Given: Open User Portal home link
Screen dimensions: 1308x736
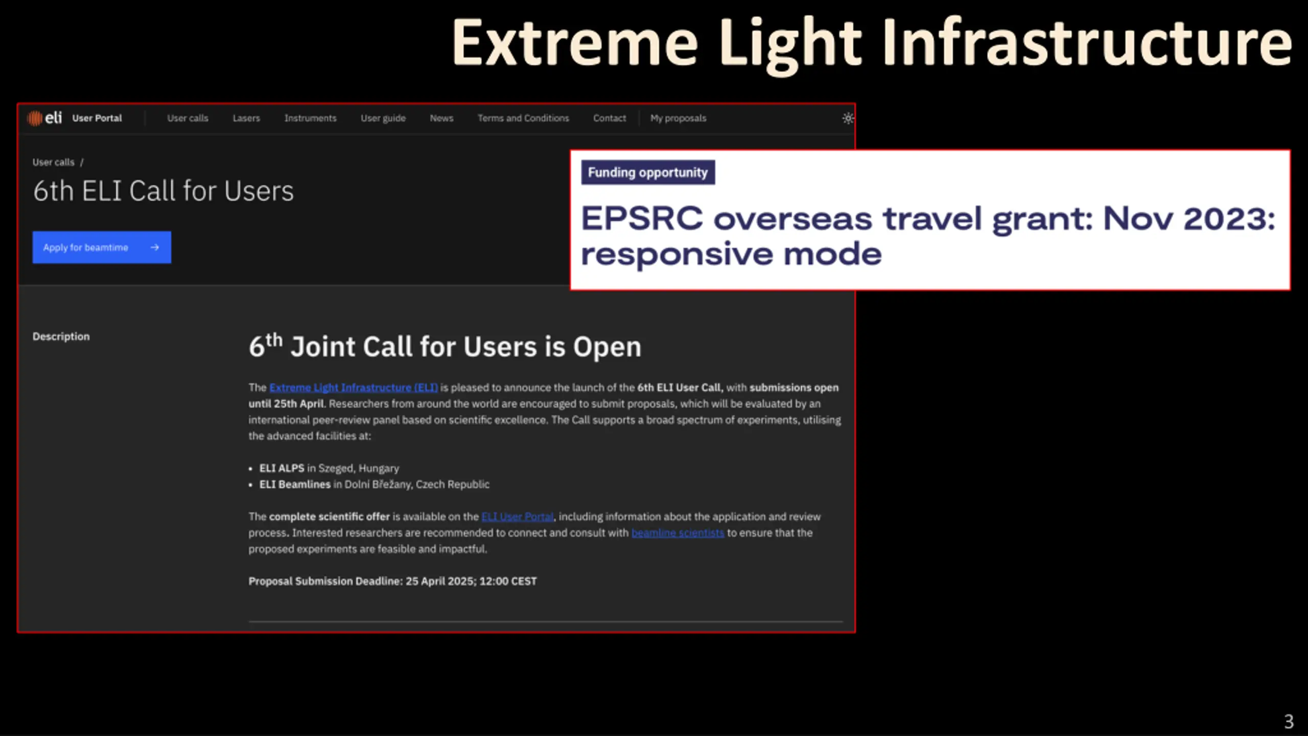Looking at the screenshot, I should point(97,118).
